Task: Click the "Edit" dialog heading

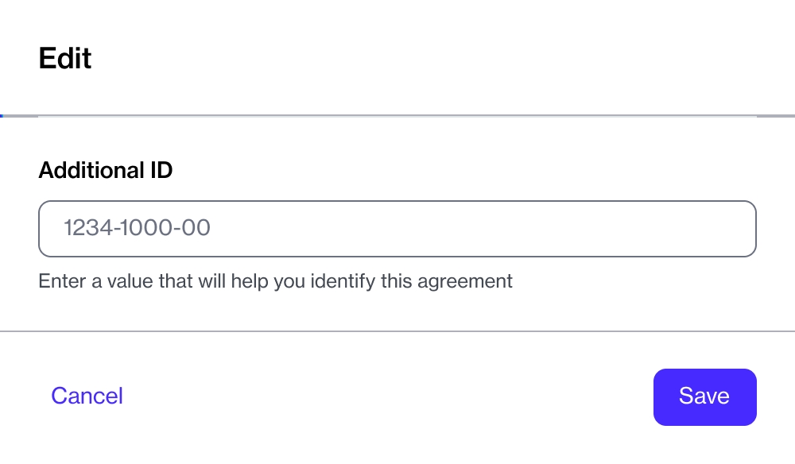Action: pos(65,59)
